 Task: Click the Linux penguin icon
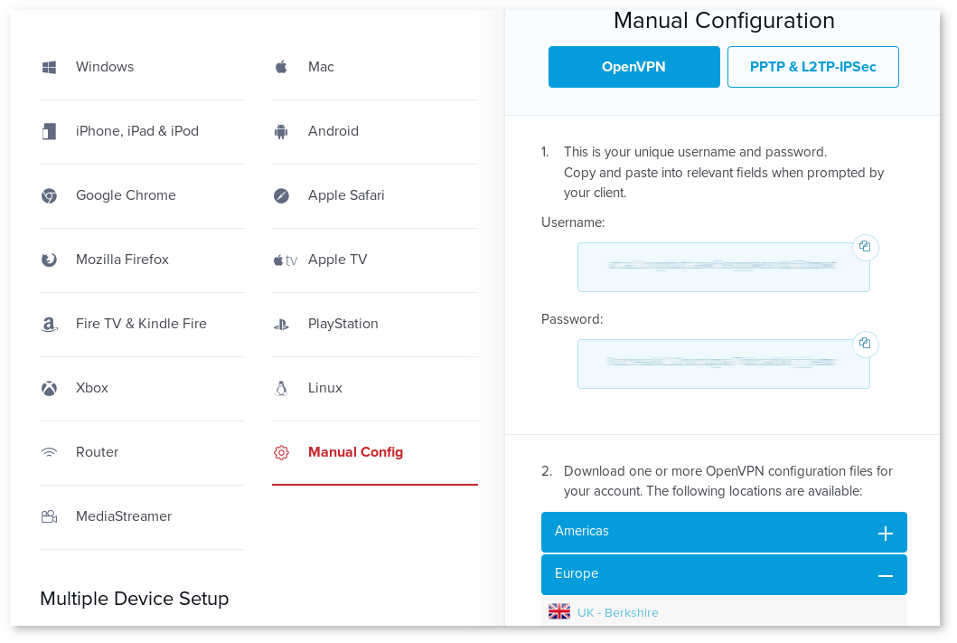tap(281, 388)
